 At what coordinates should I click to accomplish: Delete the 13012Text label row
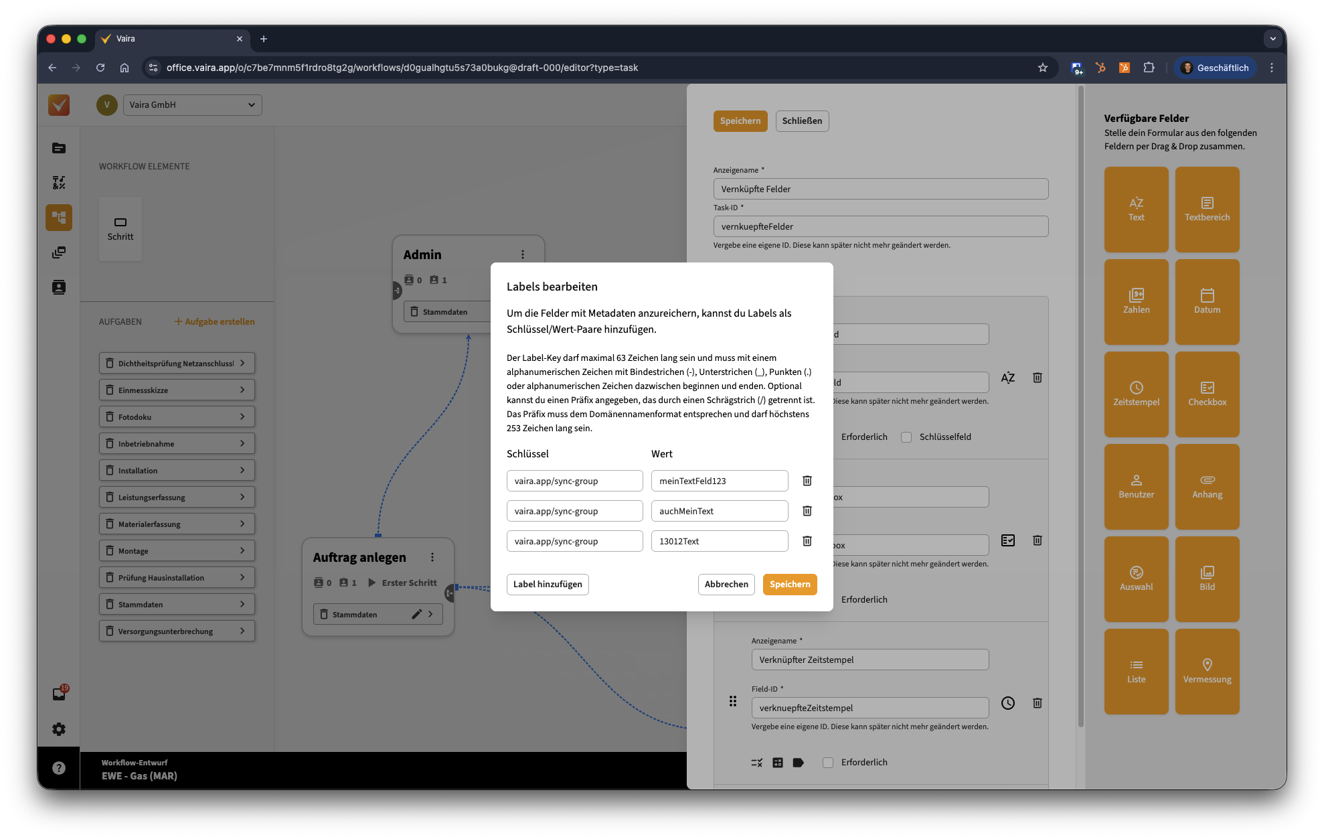(x=807, y=541)
